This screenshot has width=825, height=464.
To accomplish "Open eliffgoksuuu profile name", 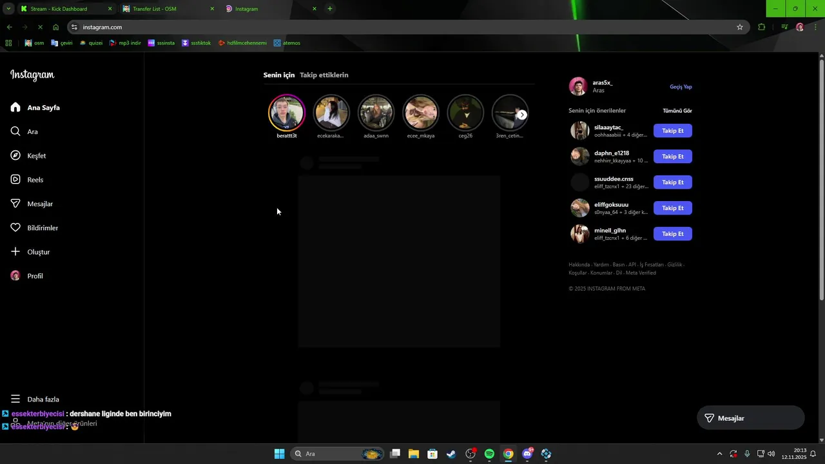I will [611, 205].
